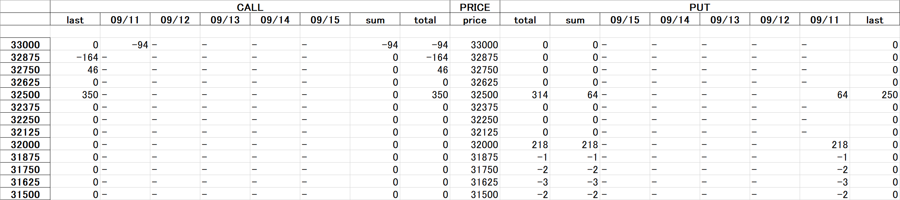Click the 'total' column header under PUT
The image size is (900, 200).
(525, 19)
